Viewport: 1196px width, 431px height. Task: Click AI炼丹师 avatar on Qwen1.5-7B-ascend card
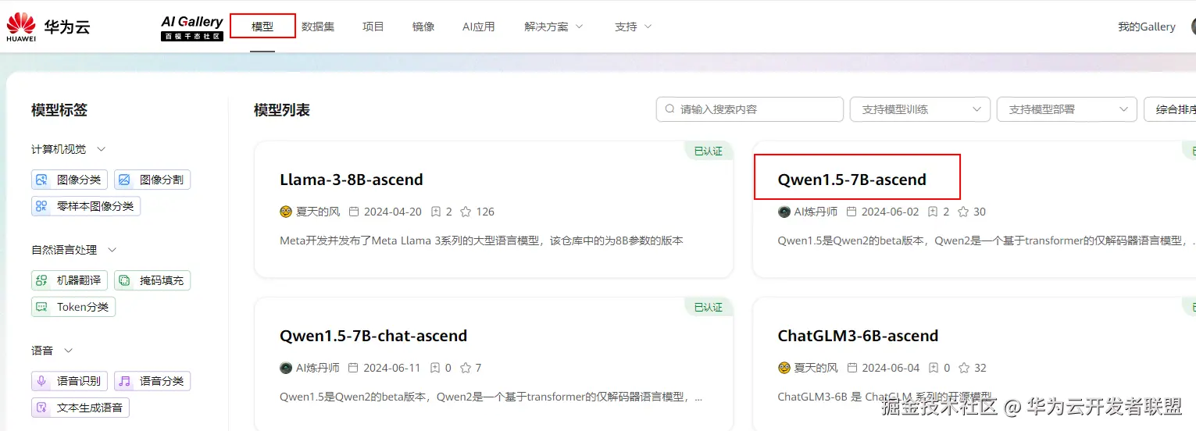(784, 212)
